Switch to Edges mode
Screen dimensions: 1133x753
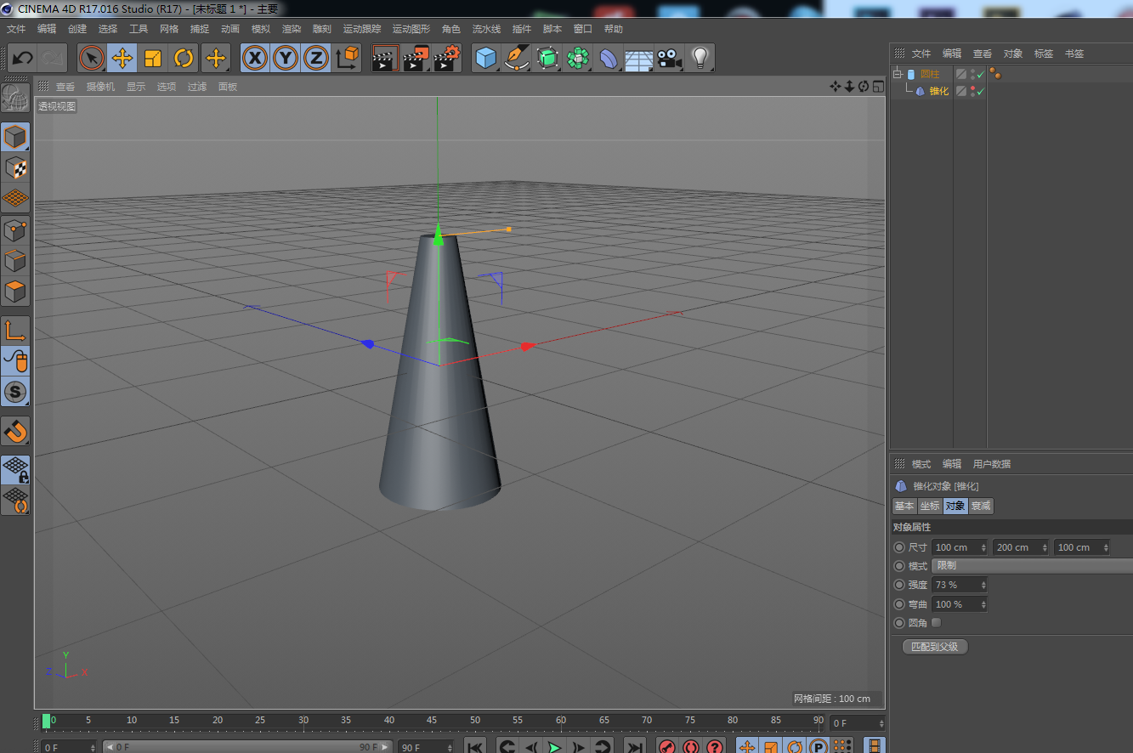[16, 261]
